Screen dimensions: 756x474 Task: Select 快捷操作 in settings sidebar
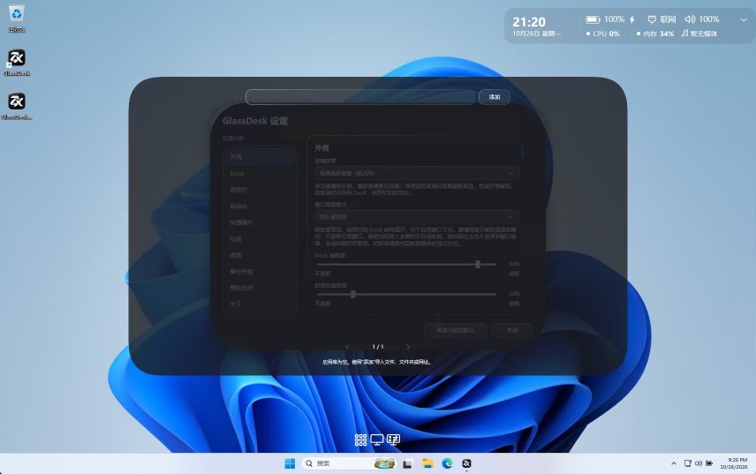(260, 222)
